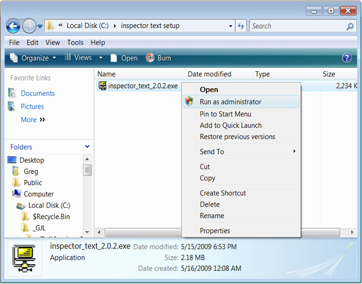Click the Burn toolbar button
This screenshot has width=362, height=284.
(x=158, y=58)
